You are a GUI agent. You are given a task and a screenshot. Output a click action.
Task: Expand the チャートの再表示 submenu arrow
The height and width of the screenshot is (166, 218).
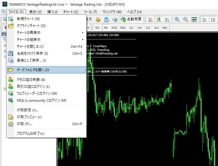(83, 33)
